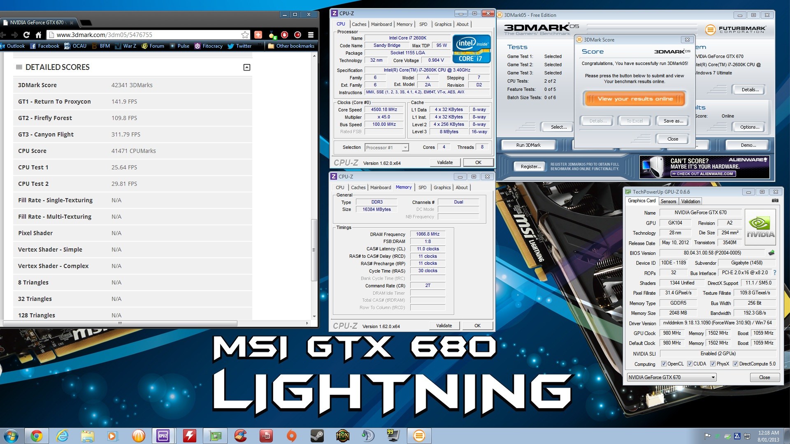Viewport: 790px width, 444px height.
Task: Open the OCAU bookmark
Action: click(x=75, y=46)
